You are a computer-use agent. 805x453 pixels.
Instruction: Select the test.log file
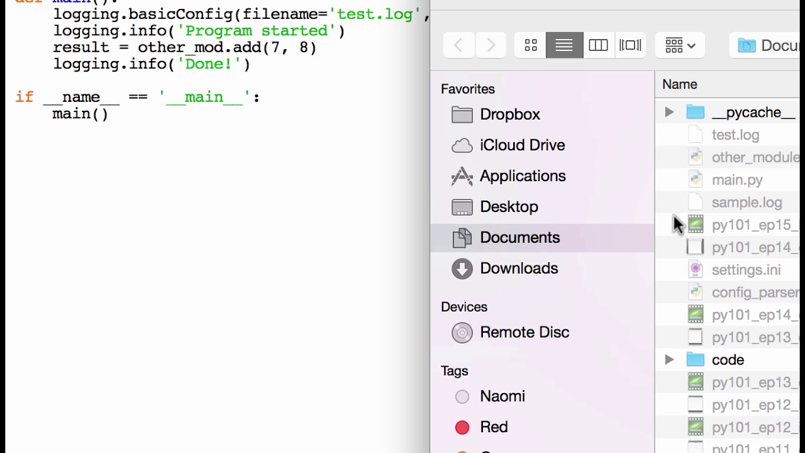click(735, 135)
